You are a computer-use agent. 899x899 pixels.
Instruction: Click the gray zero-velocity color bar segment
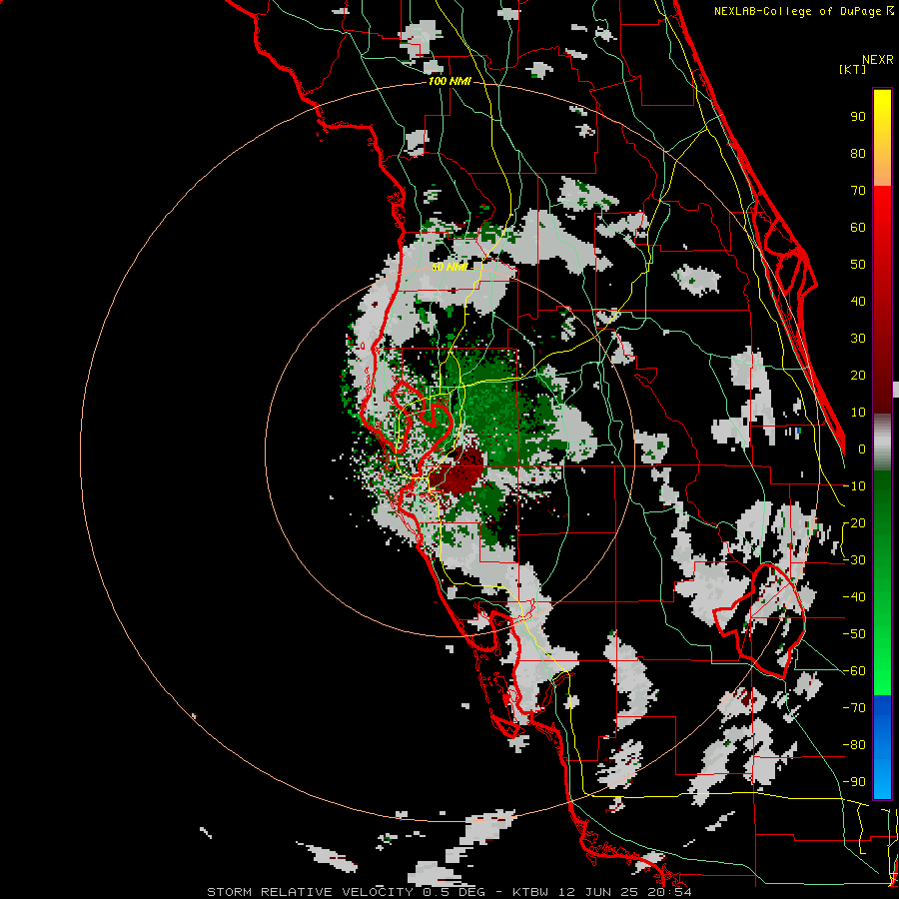click(x=882, y=442)
